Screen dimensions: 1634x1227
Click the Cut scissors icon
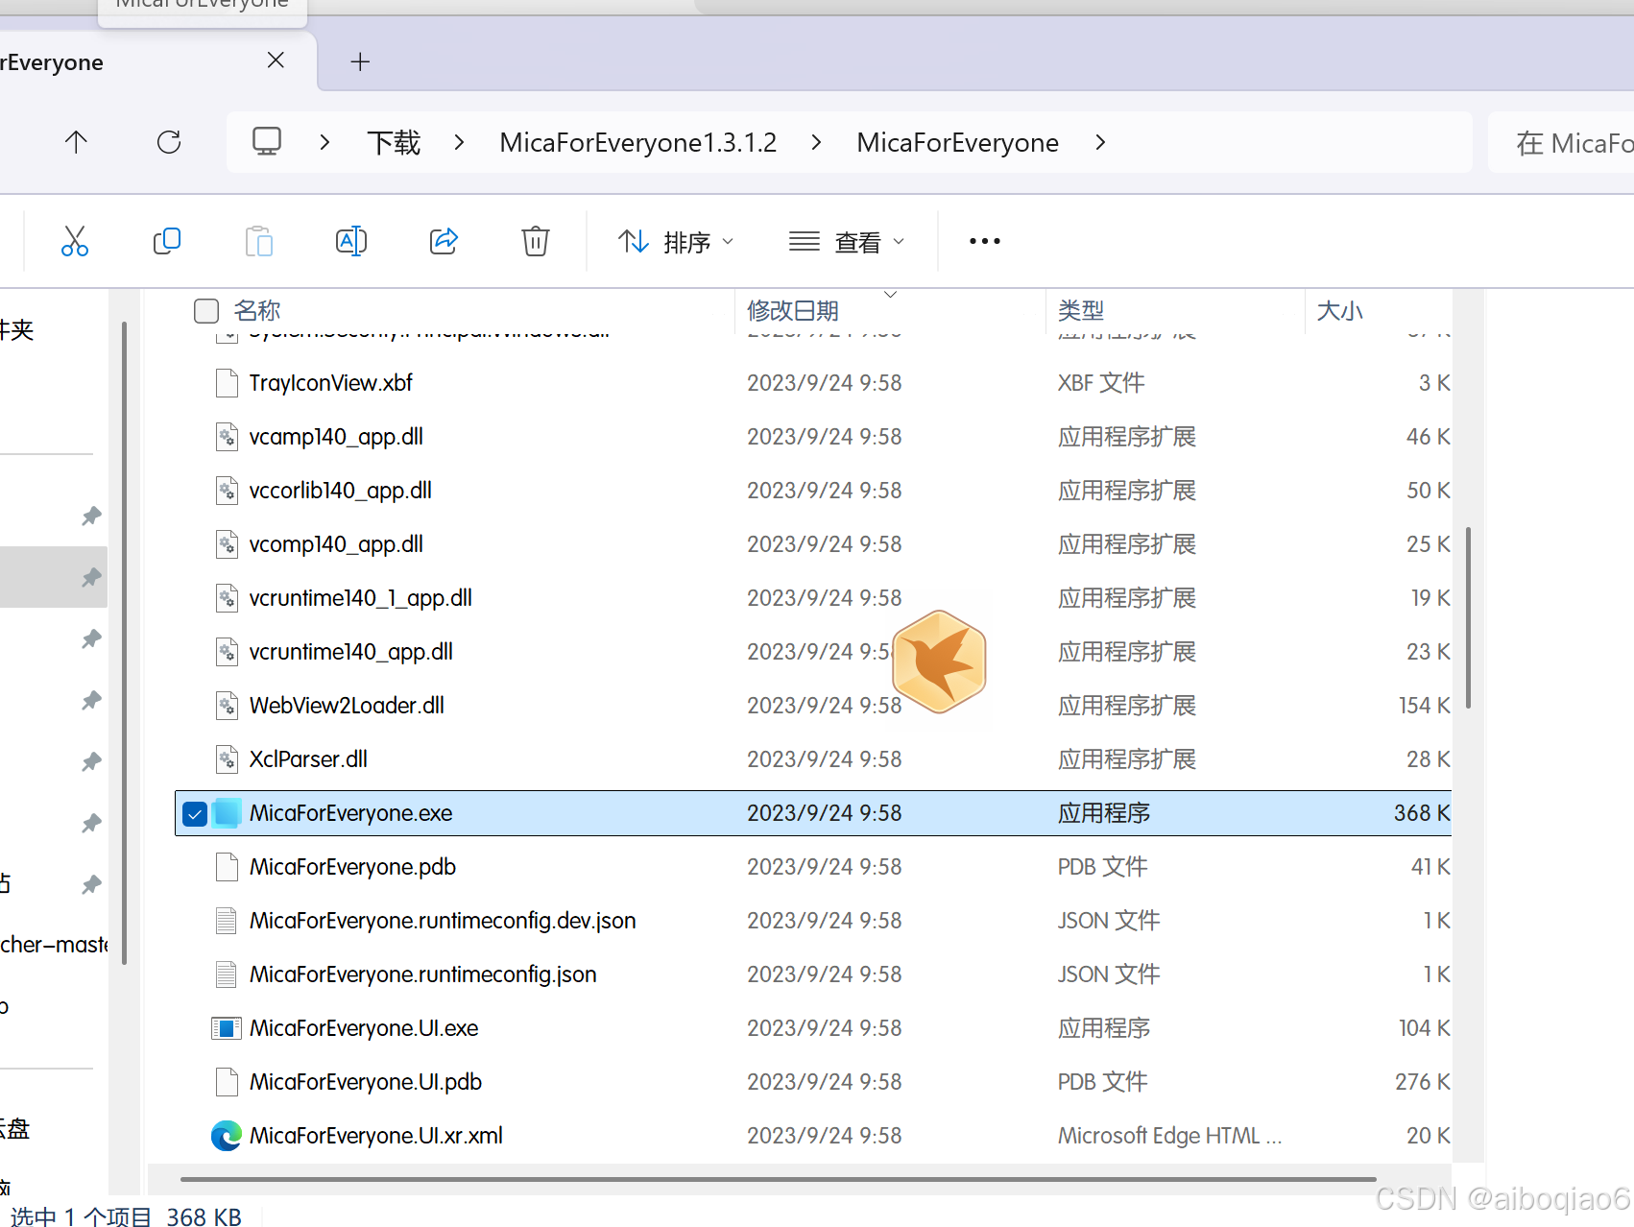(75, 241)
